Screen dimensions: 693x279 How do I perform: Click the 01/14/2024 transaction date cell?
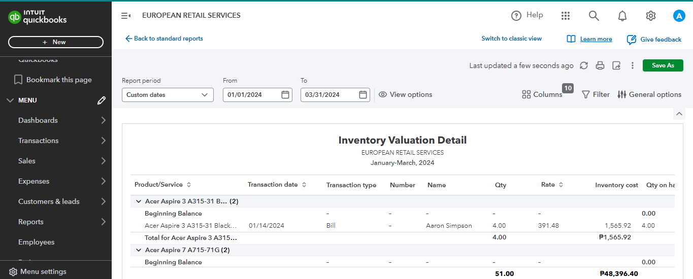[267, 226]
